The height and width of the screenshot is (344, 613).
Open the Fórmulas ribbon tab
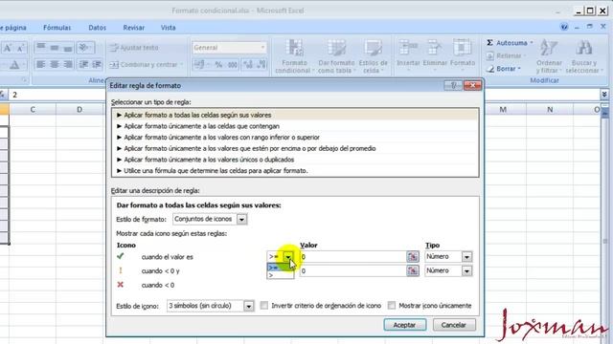(x=57, y=28)
